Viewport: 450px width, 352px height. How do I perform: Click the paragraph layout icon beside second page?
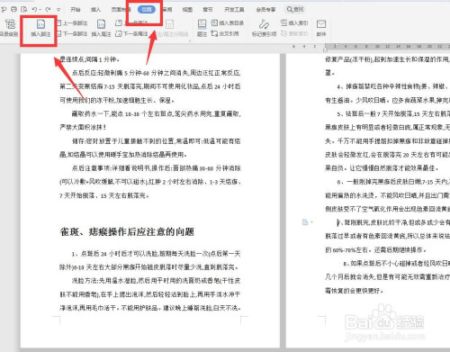(305, 222)
